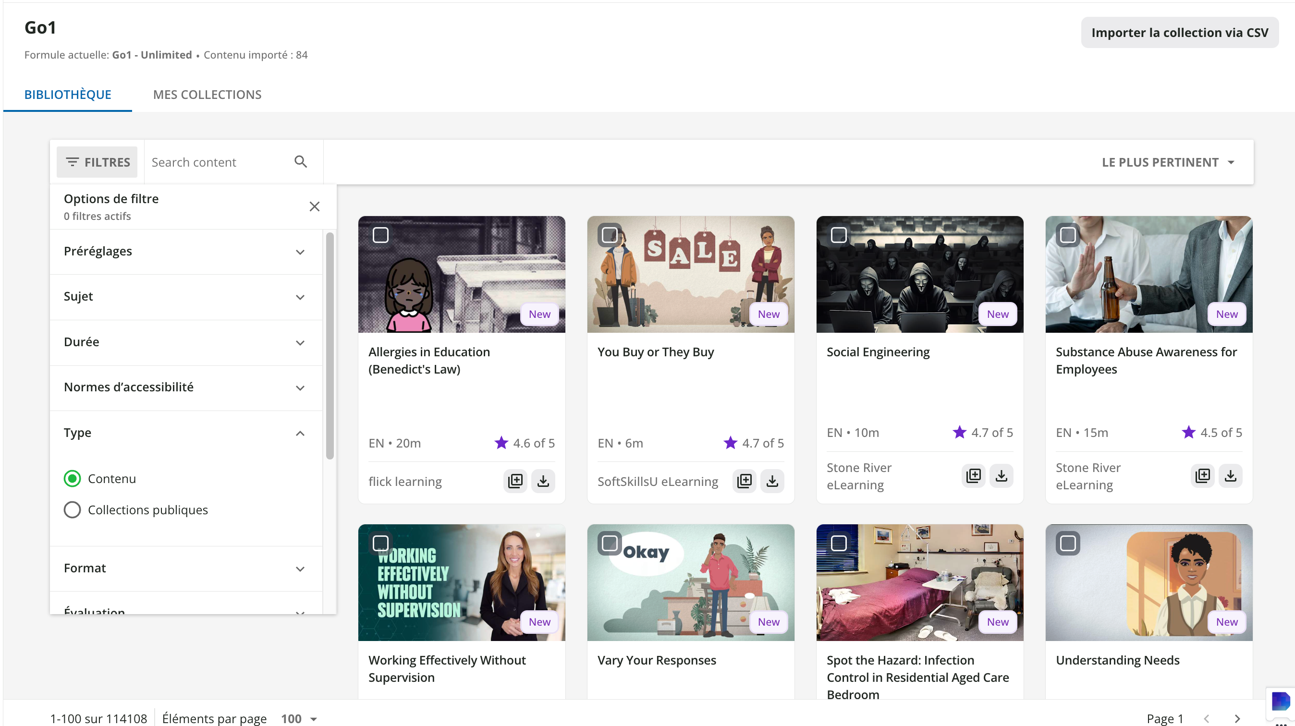Open the Allergies in Education title

pos(429,360)
